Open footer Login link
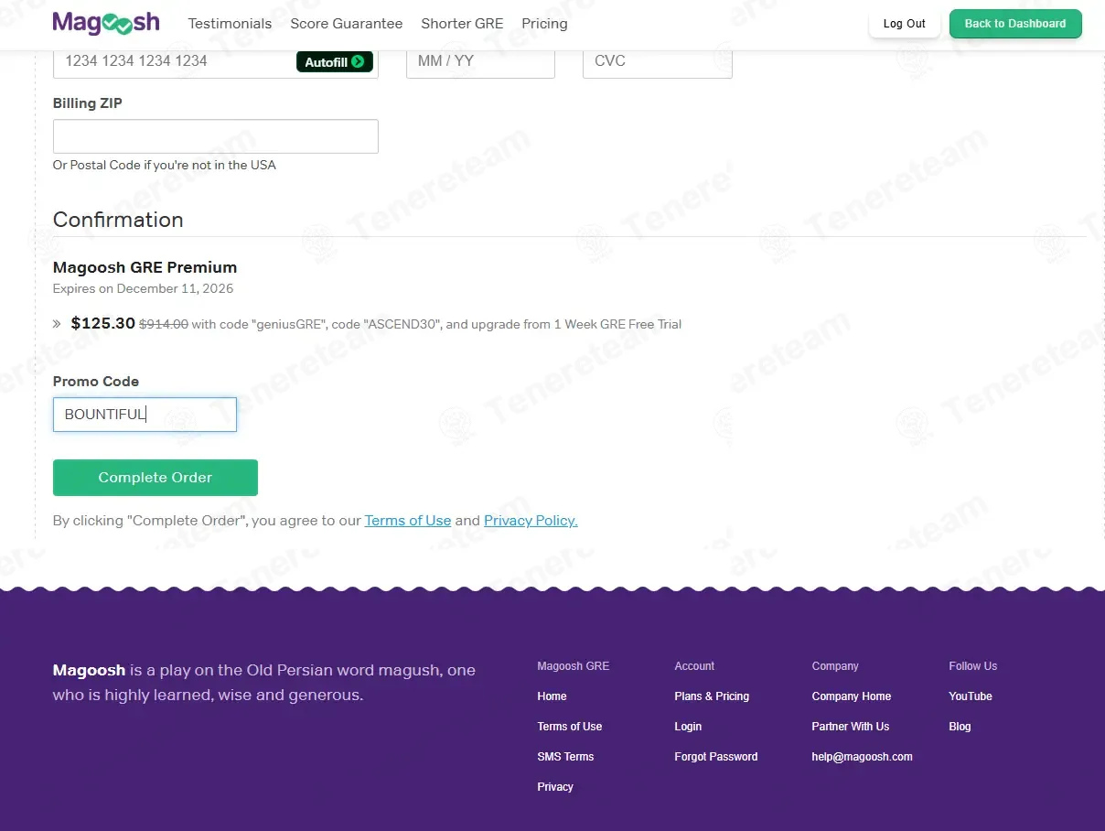The image size is (1105, 831). click(x=688, y=727)
